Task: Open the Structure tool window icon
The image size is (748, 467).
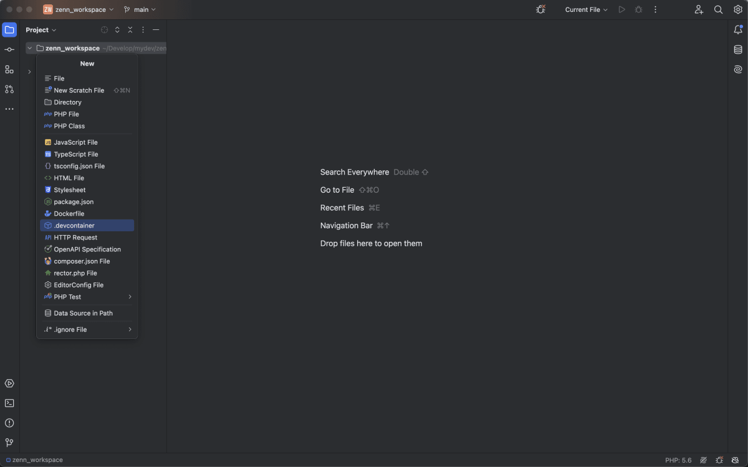Action: point(9,69)
